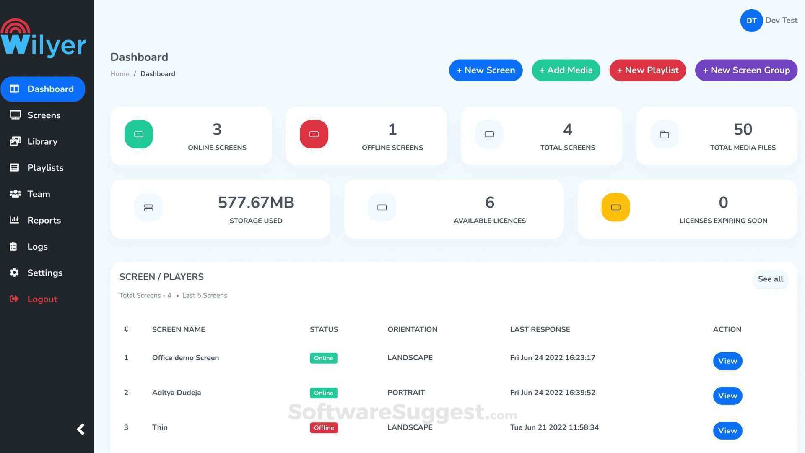Toggle the Online status badge for Office demo Screen

323,358
